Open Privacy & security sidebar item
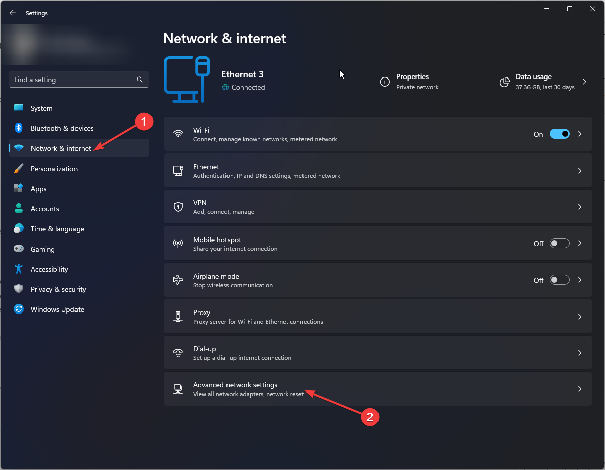605x470 pixels. pyautogui.click(x=58, y=289)
